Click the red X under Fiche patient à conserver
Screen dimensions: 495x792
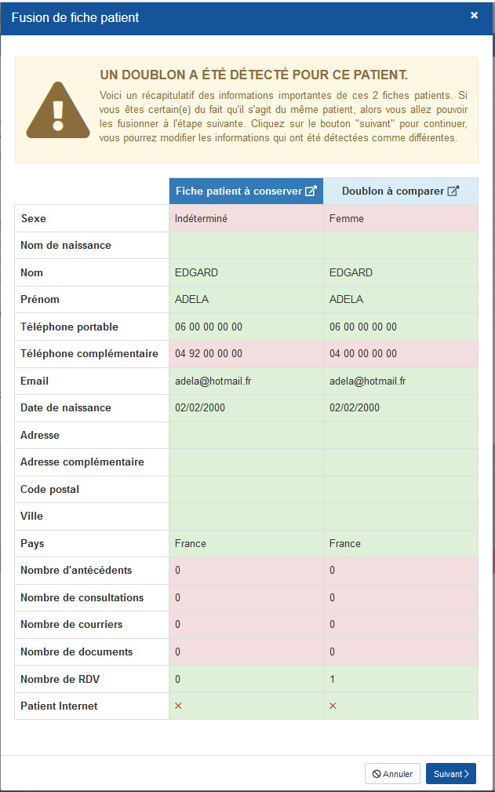[178, 706]
